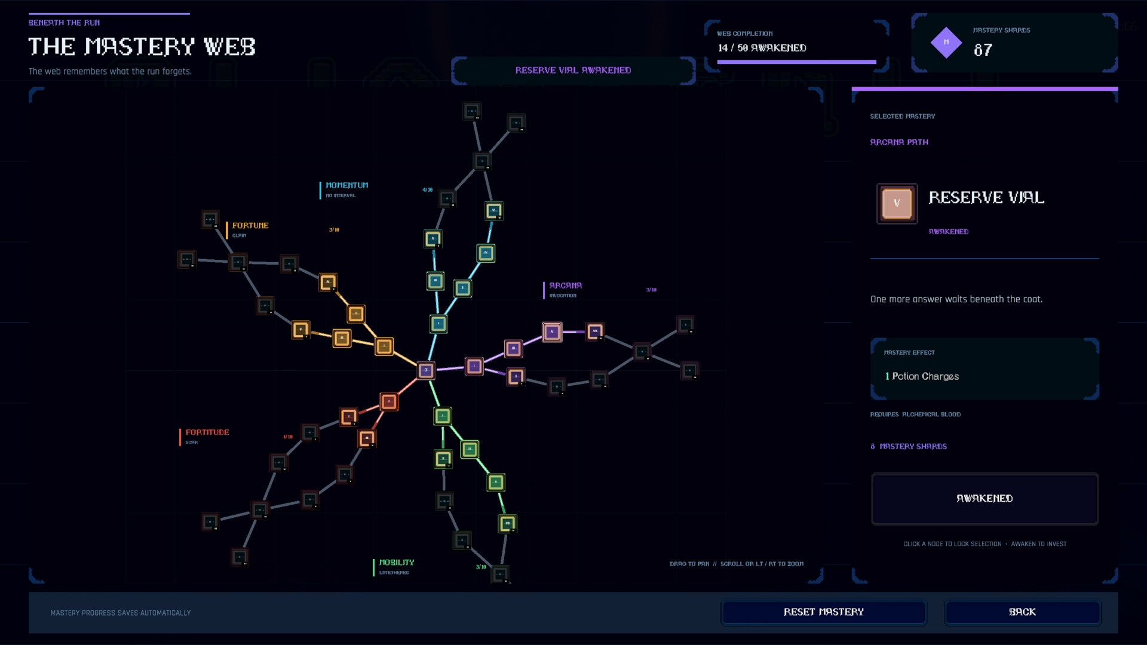Go back using the BACK button

(1023, 612)
